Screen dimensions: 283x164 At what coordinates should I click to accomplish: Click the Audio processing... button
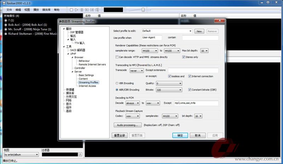(128, 125)
